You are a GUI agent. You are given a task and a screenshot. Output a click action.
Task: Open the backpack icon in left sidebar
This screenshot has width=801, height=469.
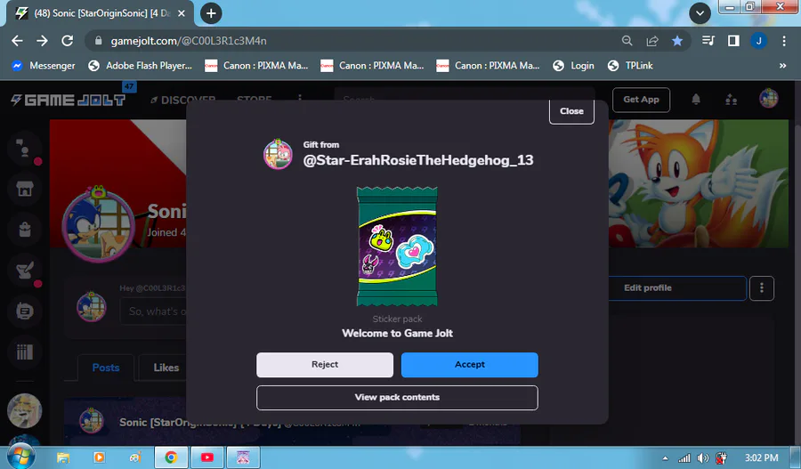(24, 230)
